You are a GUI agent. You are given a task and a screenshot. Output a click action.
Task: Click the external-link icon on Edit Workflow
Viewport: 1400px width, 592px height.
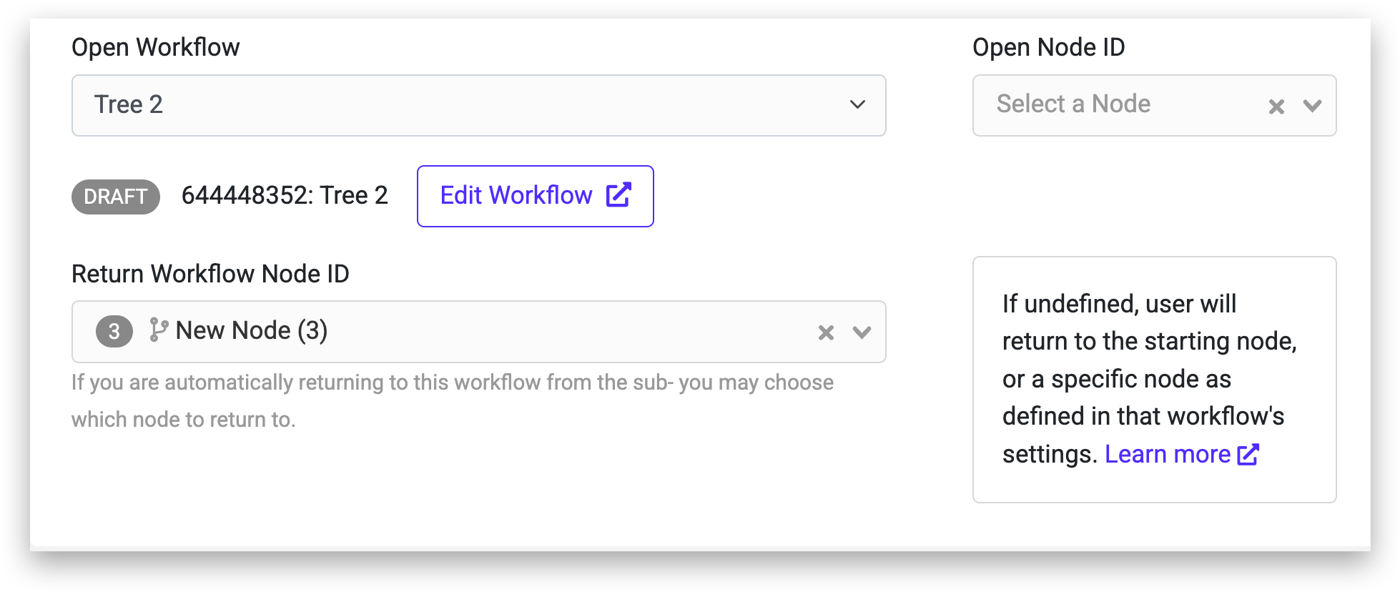click(618, 195)
